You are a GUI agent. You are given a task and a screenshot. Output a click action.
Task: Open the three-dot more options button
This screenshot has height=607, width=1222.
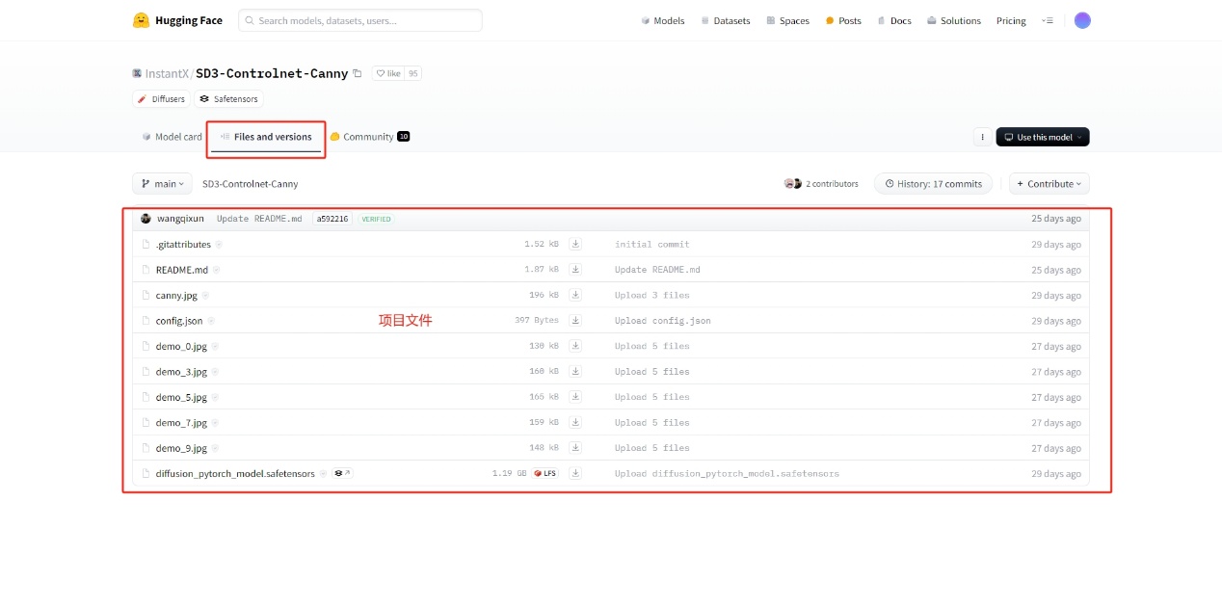[x=982, y=137]
